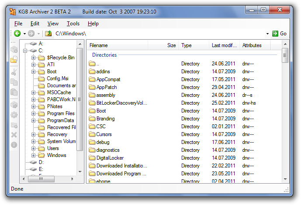Screen dimensions: 301x205
Task: Click the green Back navigation arrow
Action: coord(17,34)
